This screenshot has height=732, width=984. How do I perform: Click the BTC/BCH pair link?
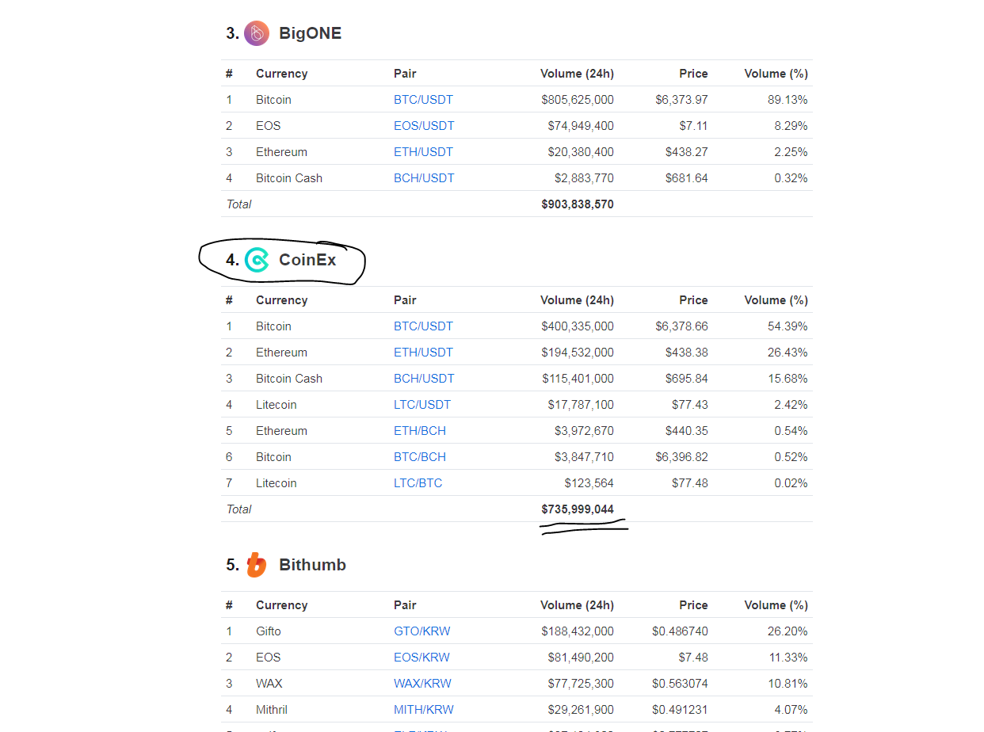click(x=420, y=457)
